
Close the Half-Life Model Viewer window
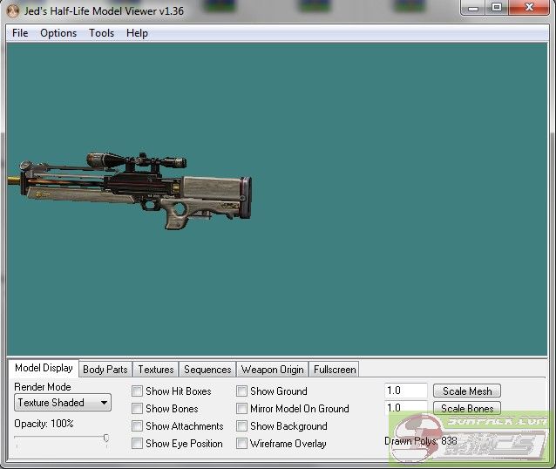530,8
